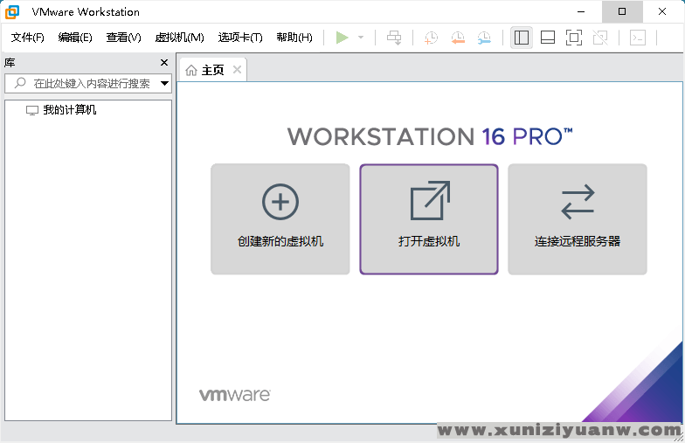
Task: Toggle the library sidebar view button
Action: click(522, 38)
